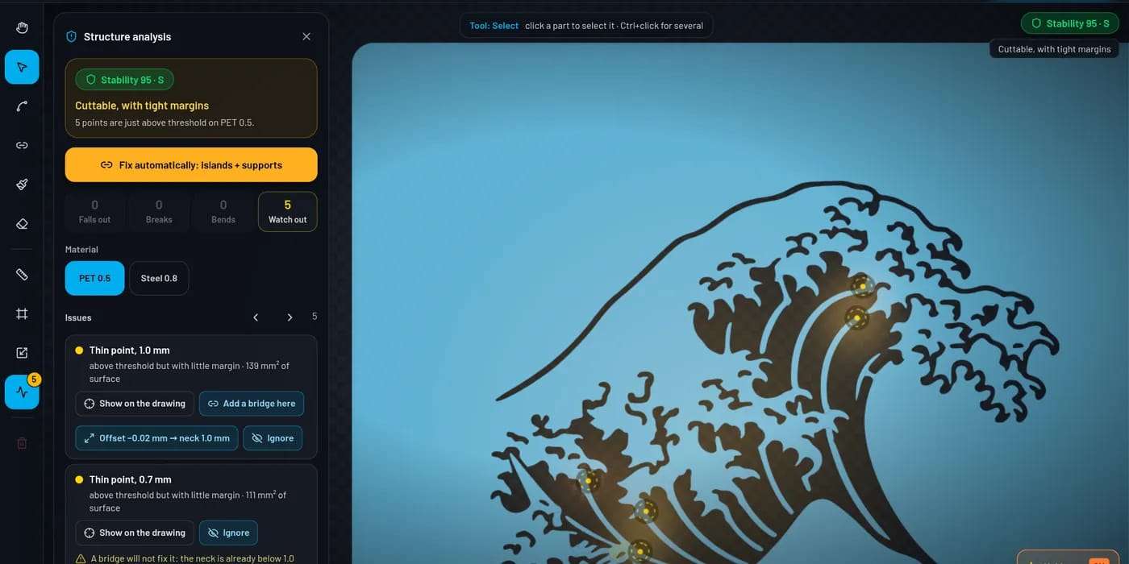Click Add a bridge here

(x=252, y=404)
